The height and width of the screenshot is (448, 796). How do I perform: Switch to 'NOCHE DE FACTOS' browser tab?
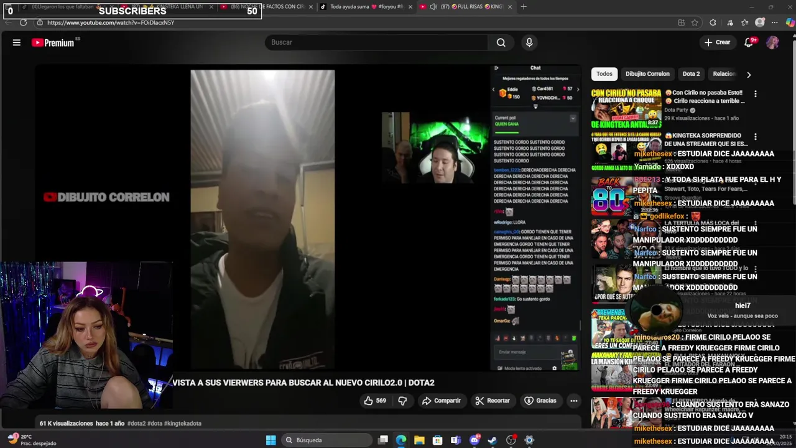click(264, 7)
